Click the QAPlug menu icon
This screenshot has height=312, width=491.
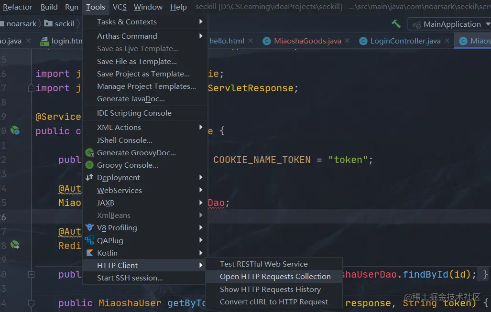(89, 240)
